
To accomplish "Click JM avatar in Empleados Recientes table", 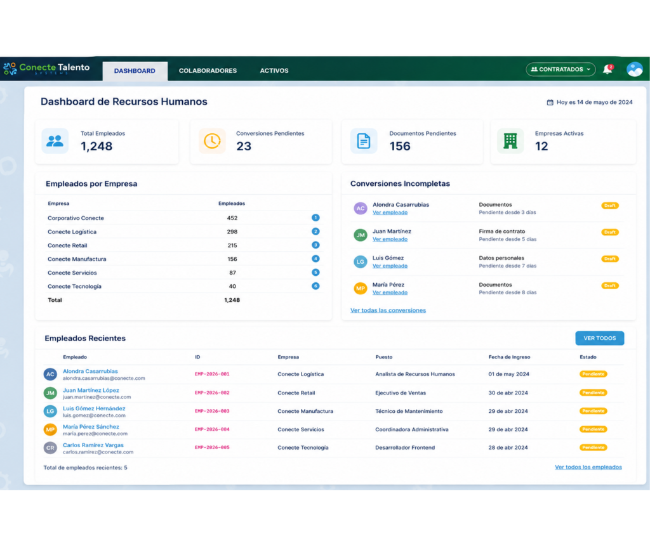I will [50, 393].
